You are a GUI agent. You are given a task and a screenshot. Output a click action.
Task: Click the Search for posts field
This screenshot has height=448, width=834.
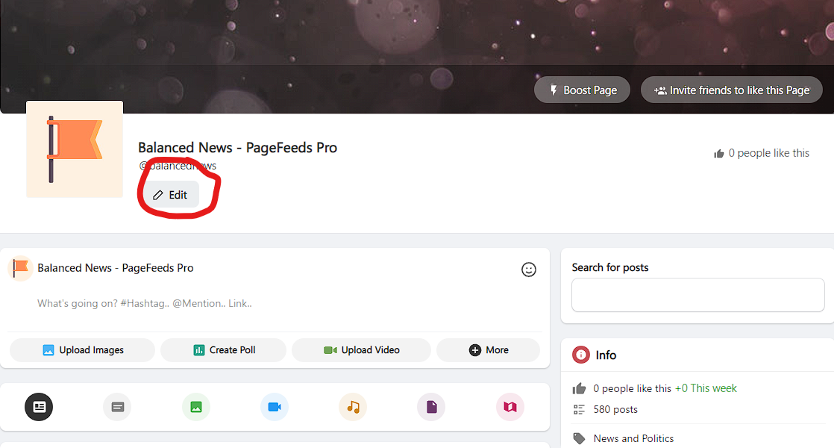[697, 295]
